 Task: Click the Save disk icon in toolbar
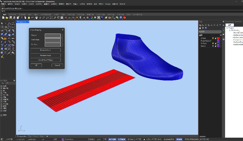11,18
